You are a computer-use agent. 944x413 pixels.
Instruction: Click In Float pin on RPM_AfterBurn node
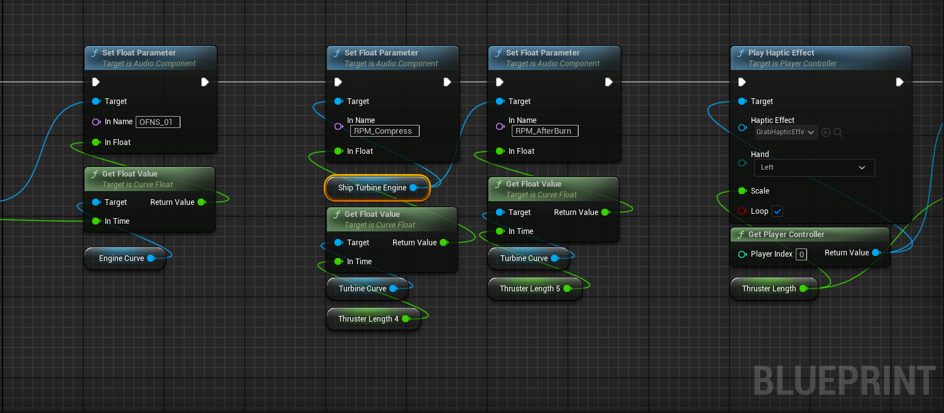[500, 151]
